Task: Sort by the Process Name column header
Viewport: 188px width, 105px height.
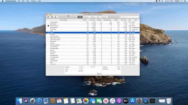Action: click(x=63, y=20)
